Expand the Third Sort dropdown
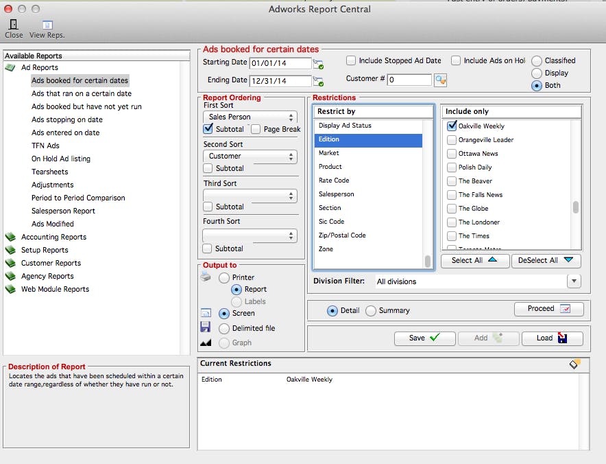Viewport: 606px width, 464px height. coord(250,196)
